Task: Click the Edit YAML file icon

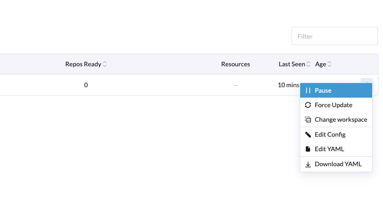Action: pyautogui.click(x=308, y=149)
